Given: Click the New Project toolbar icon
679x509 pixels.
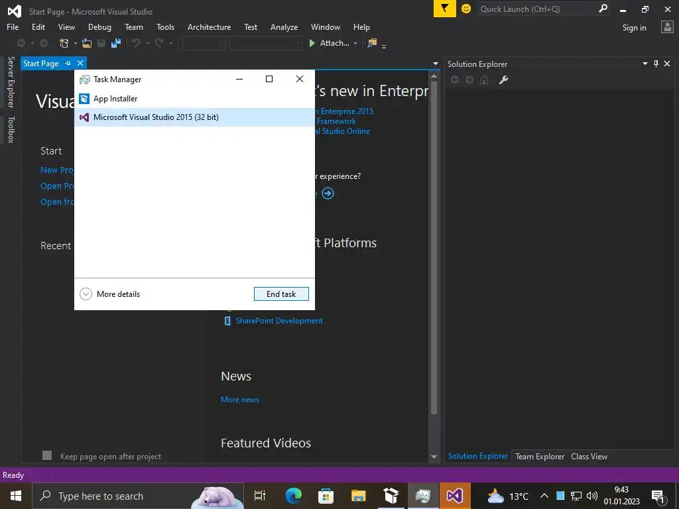Looking at the screenshot, I should coord(64,43).
